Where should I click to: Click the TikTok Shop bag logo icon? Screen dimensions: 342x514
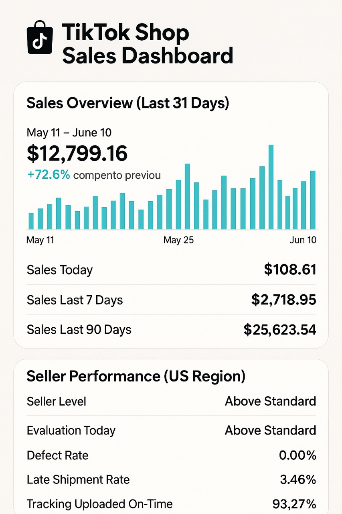[40, 39]
